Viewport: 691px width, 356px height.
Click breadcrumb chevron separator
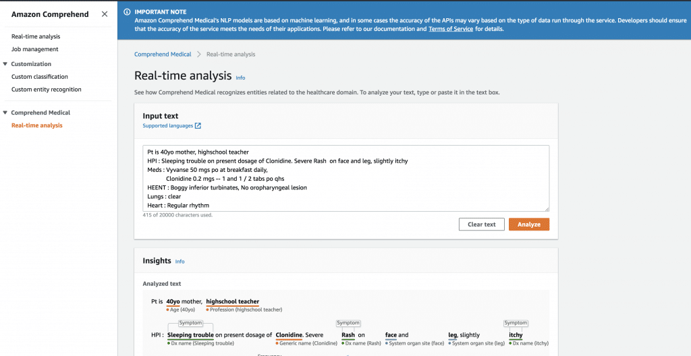[199, 54]
